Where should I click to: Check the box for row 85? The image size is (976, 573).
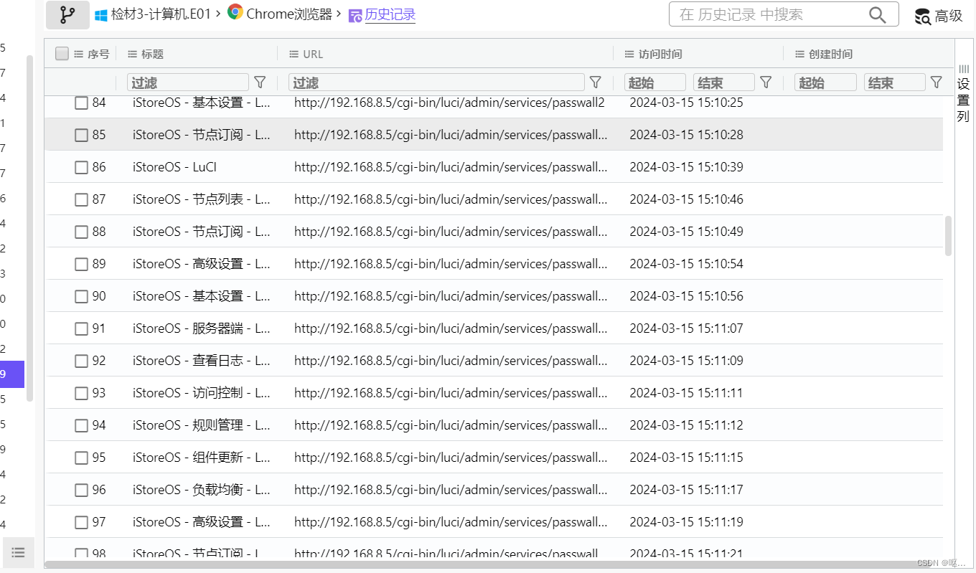81,135
